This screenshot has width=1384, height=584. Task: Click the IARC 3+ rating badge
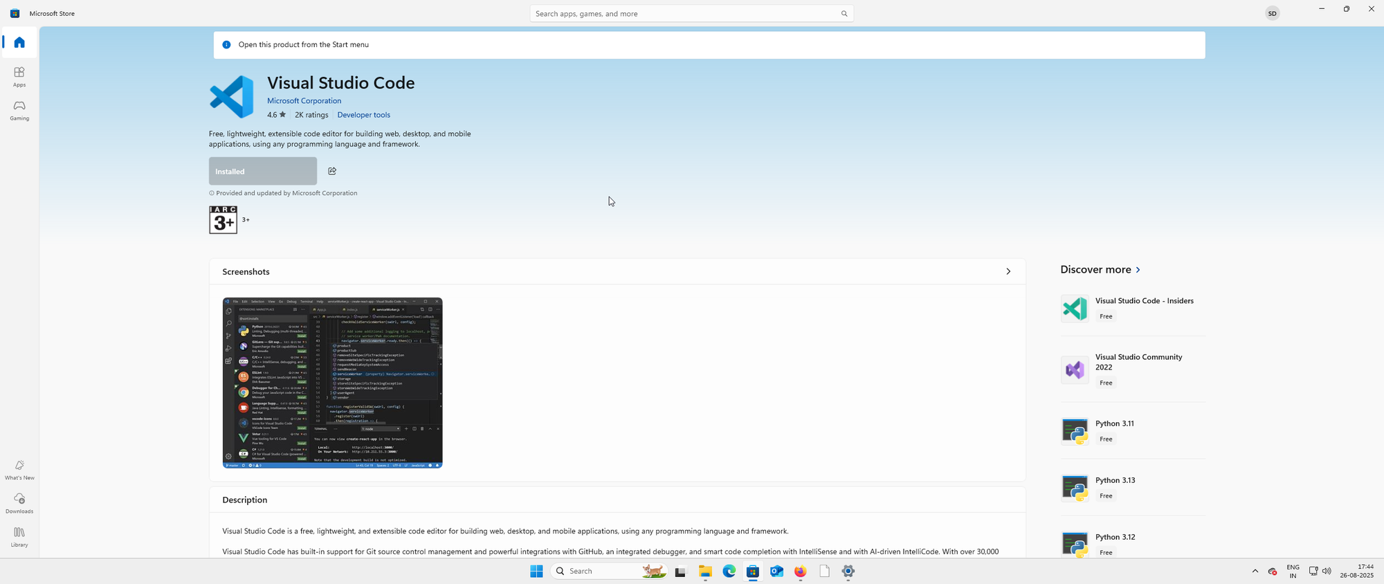(x=223, y=219)
